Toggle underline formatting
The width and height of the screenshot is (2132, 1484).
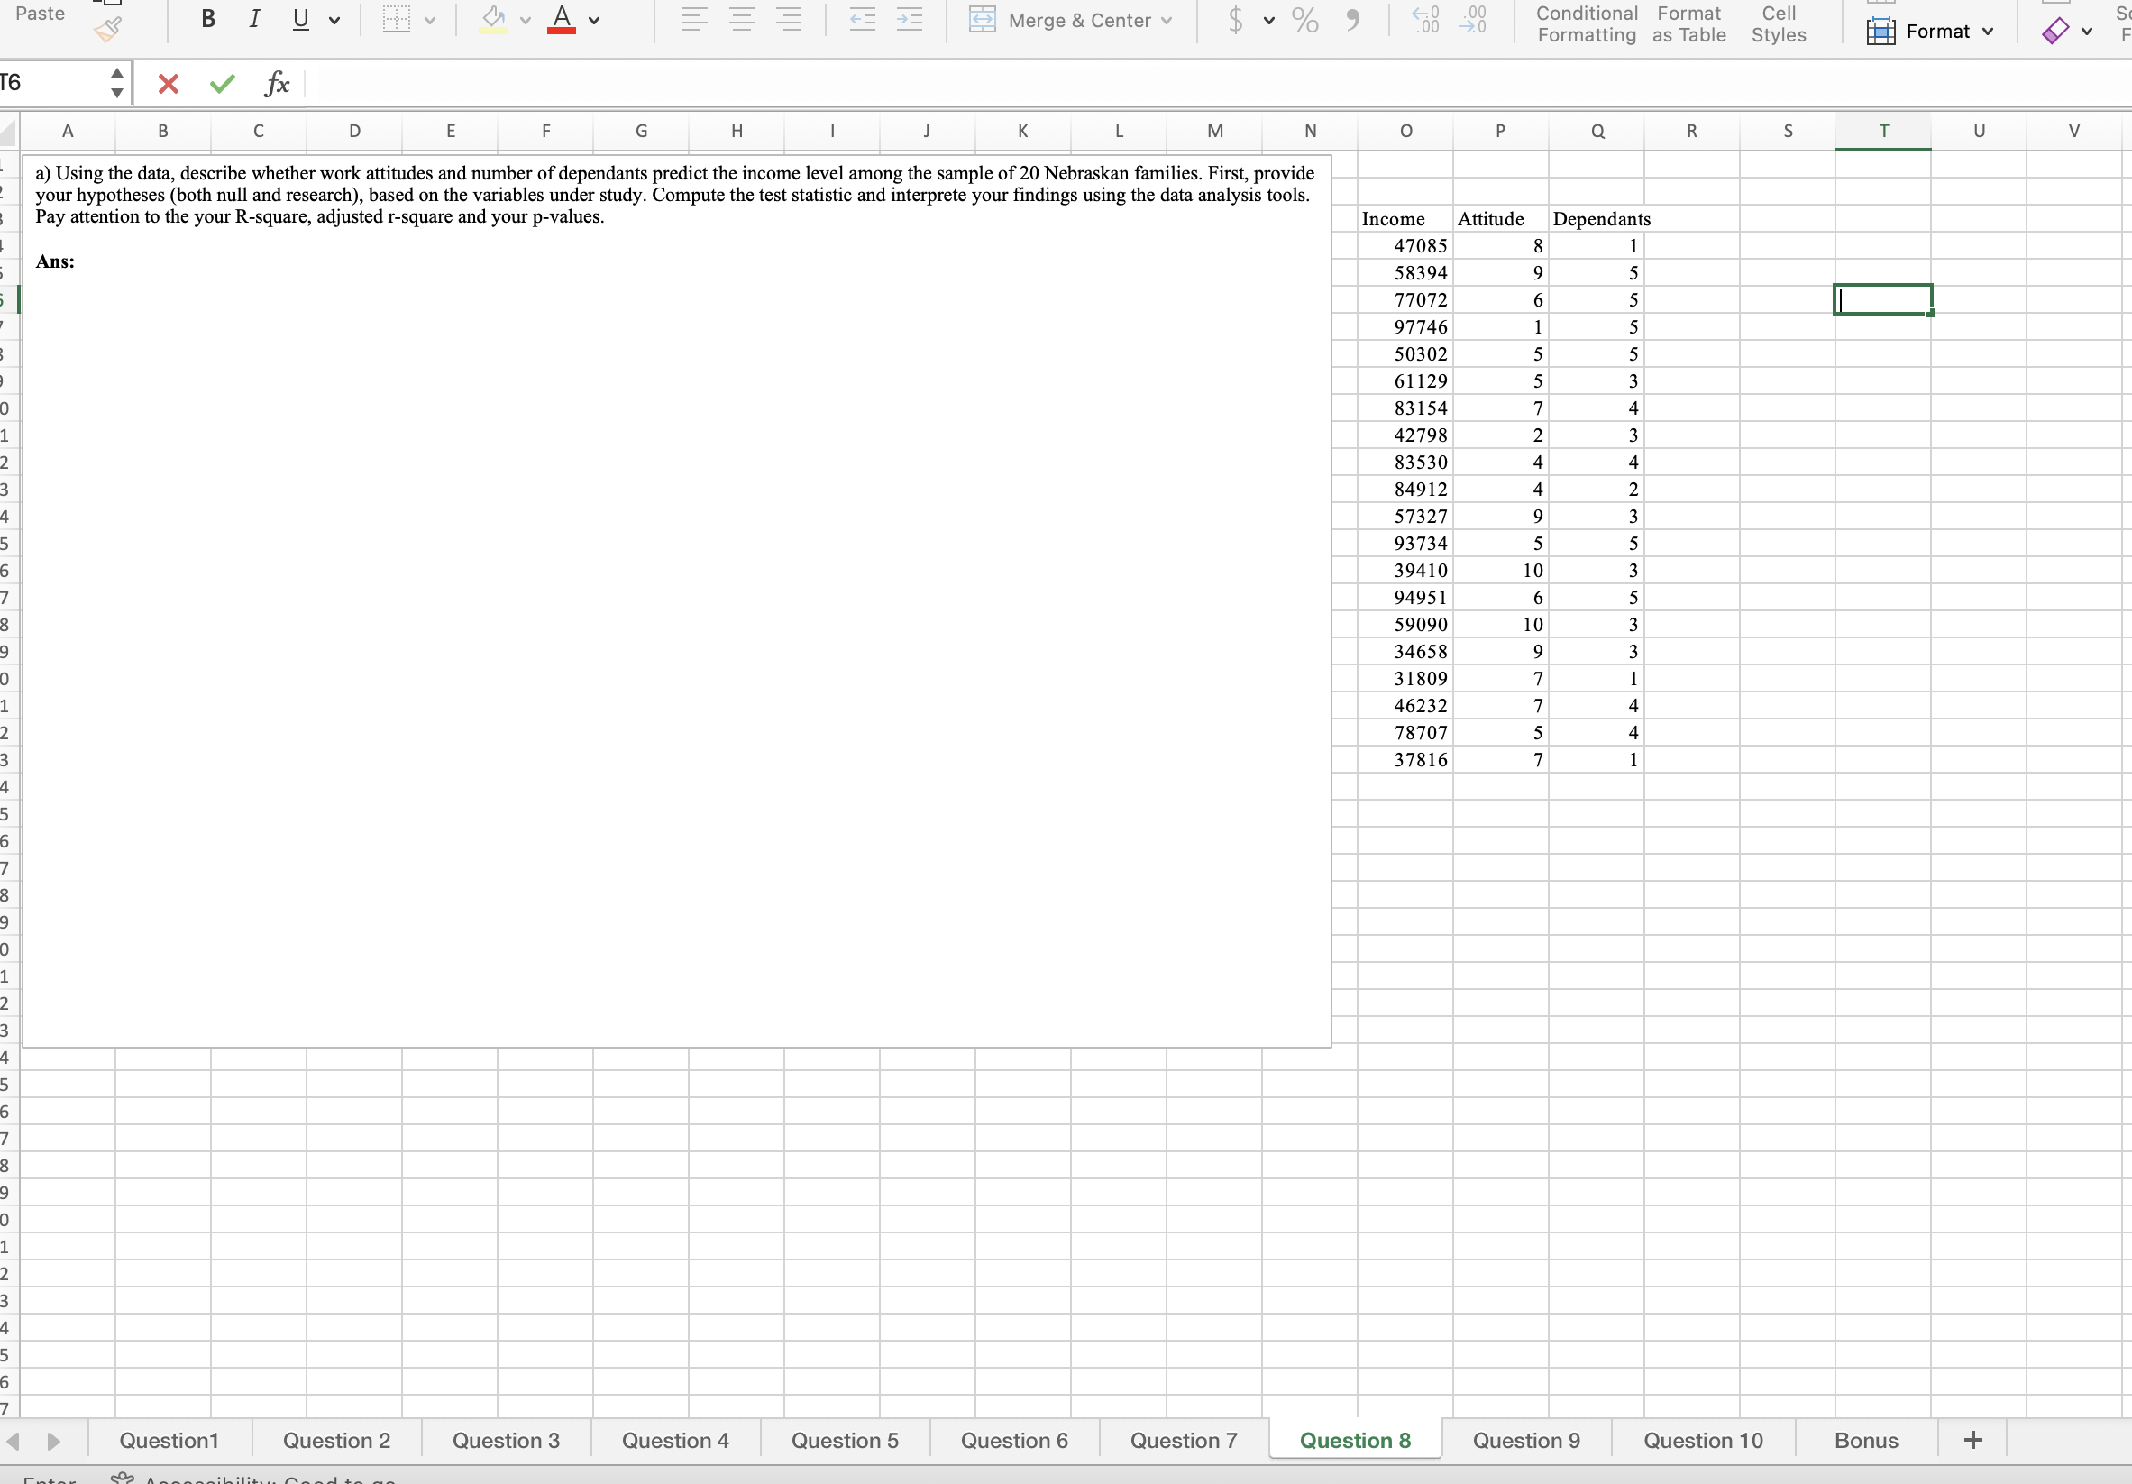(300, 20)
